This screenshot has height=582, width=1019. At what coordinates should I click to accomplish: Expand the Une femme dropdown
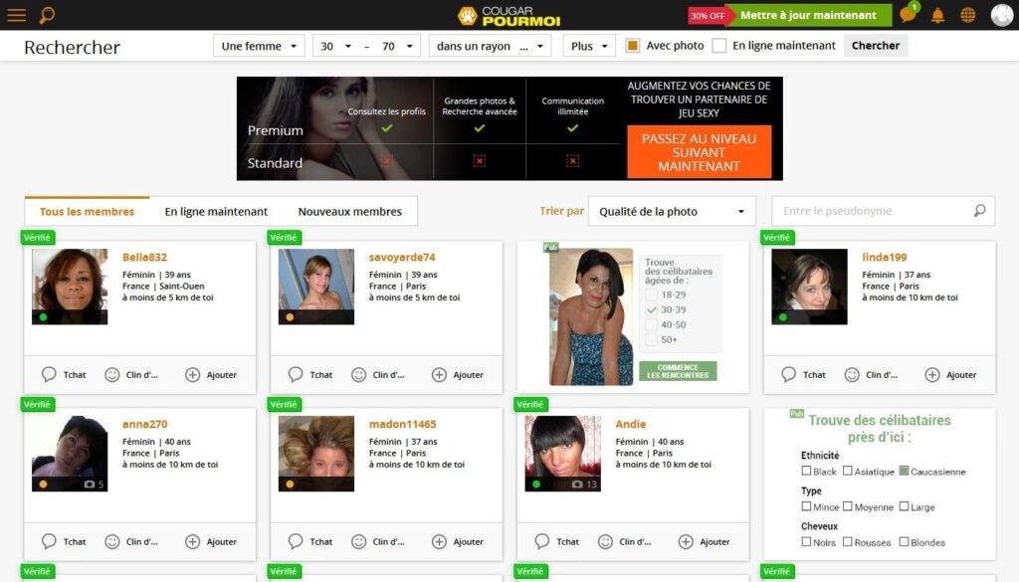259,46
